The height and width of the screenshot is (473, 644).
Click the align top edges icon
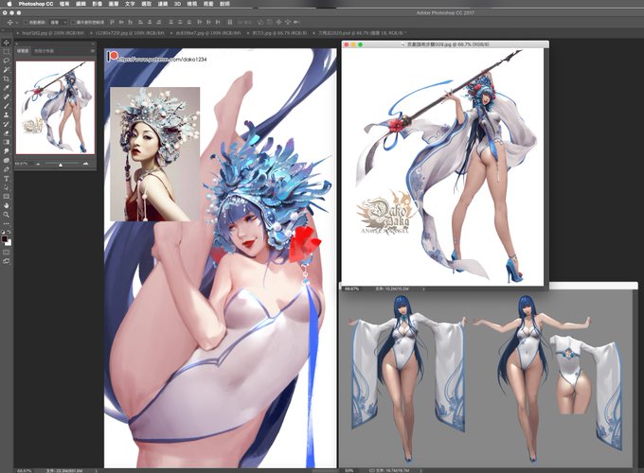coord(113,22)
